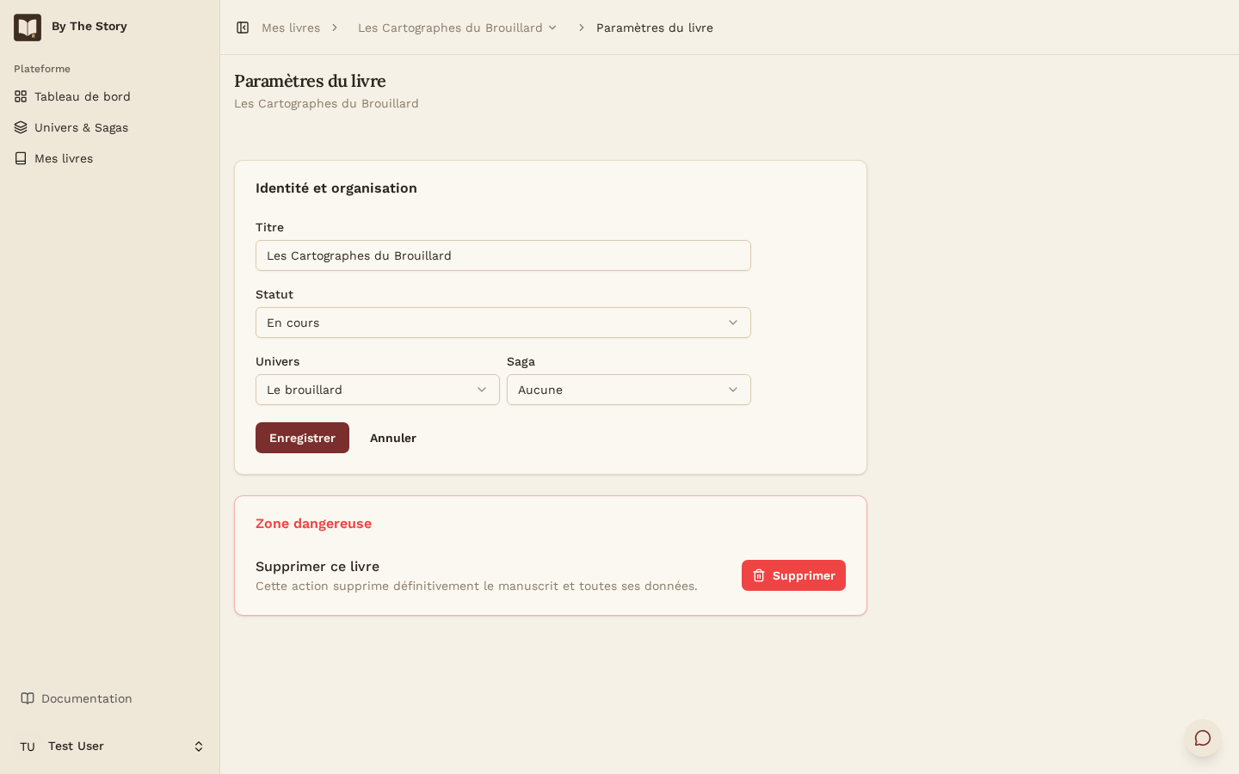This screenshot has height=774, width=1239.
Task: Click the red Supprimer button
Action: tap(793, 575)
